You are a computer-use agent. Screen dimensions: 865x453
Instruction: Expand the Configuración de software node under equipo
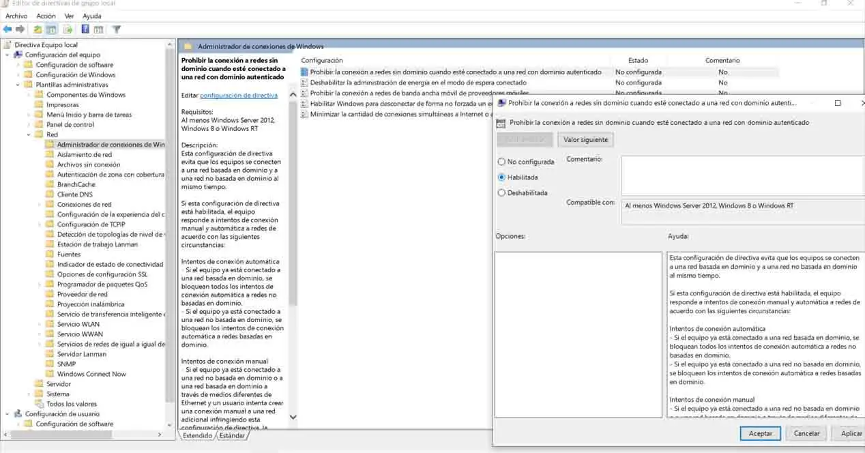(18, 65)
